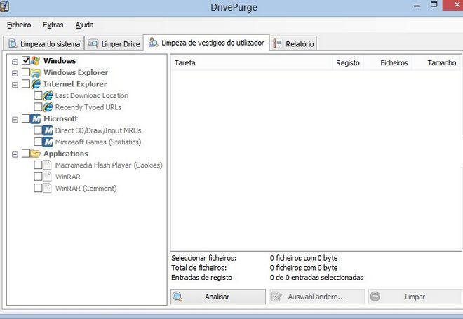This screenshot has height=319, width=463.
Task: Click IE icon beside Recently Typed URLs
Action: click(x=48, y=107)
